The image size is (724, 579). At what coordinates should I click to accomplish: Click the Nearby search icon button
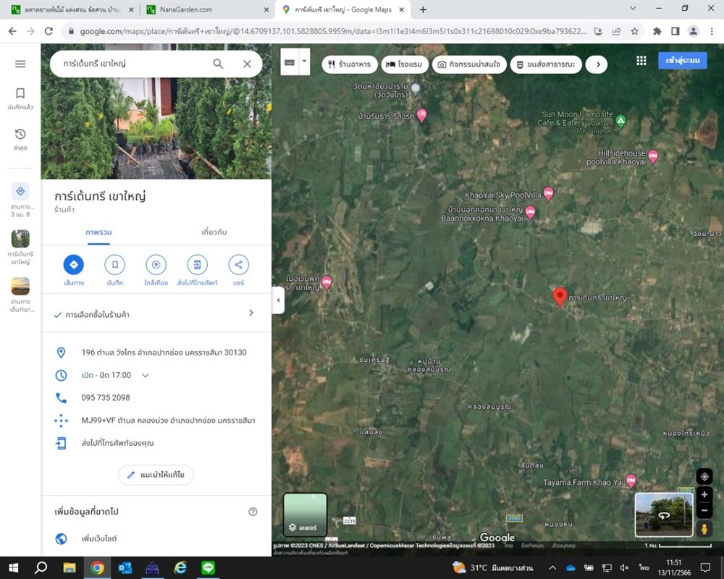pyautogui.click(x=156, y=265)
